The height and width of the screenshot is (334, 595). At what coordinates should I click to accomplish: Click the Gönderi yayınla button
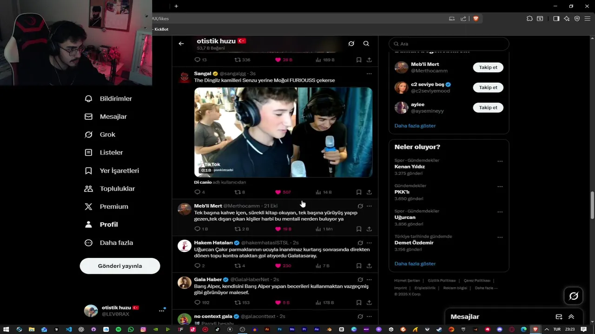(120, 266)
